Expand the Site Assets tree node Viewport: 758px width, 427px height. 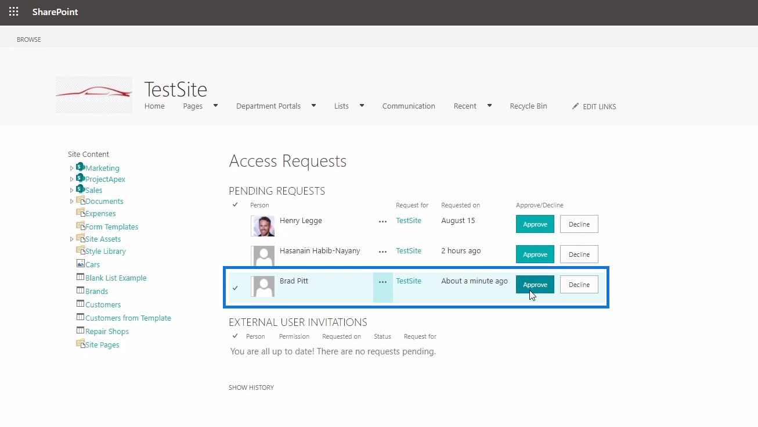point(72,239)
